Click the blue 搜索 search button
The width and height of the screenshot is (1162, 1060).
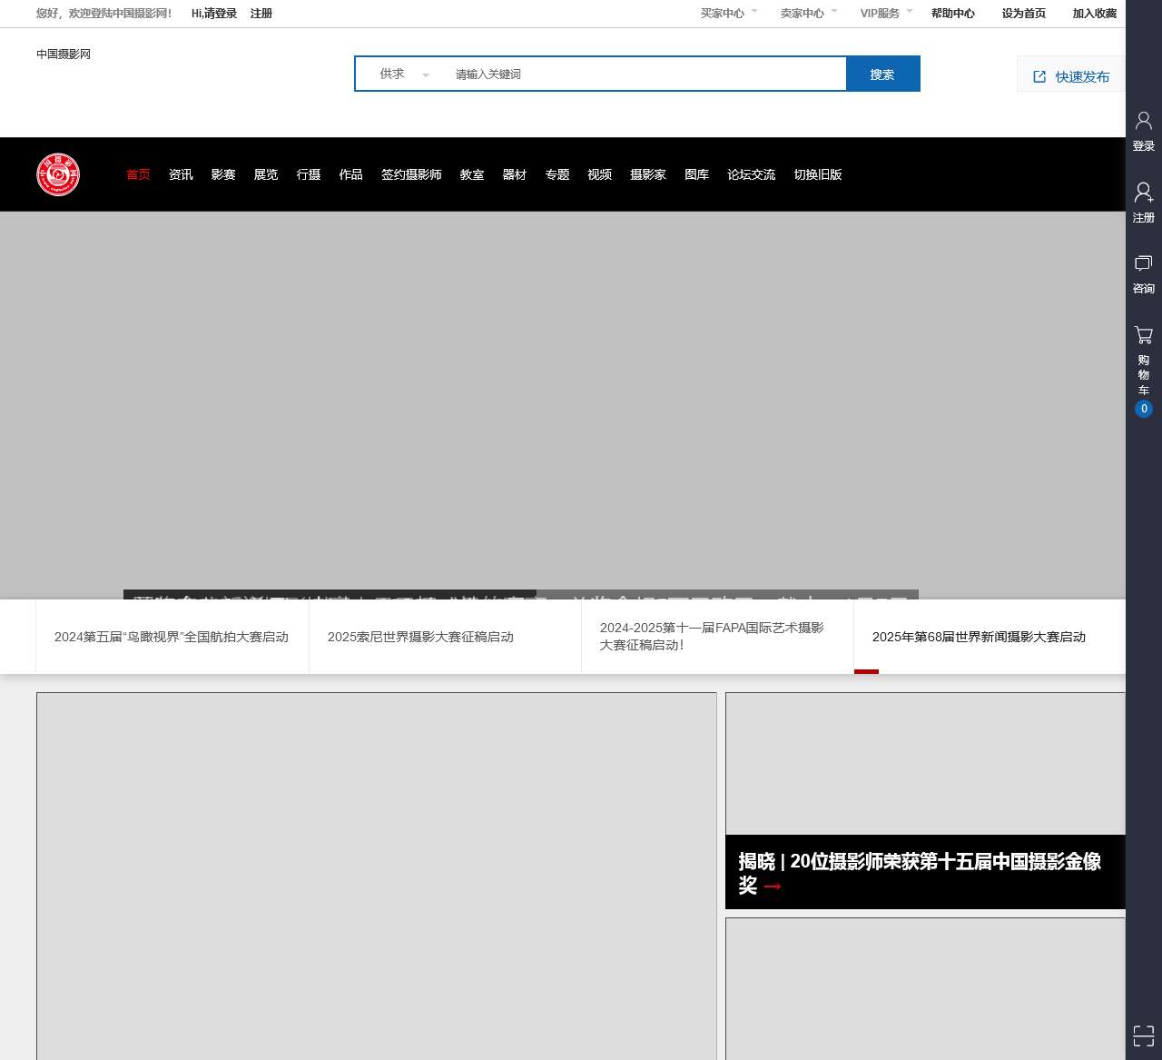click(x=882, y=74)
